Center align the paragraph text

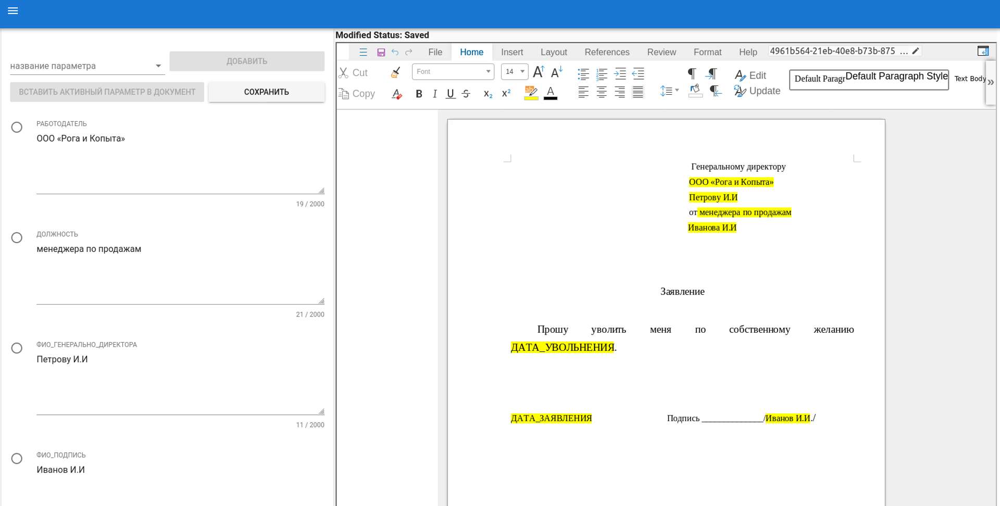pyautogui.click(x=602, y=92)
